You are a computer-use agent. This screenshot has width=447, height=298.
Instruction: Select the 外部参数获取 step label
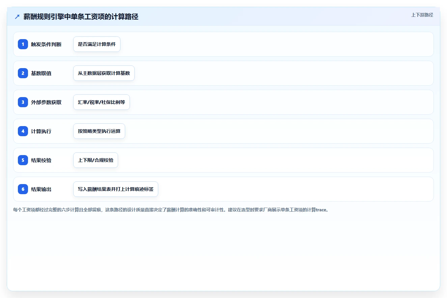[46, 102]
